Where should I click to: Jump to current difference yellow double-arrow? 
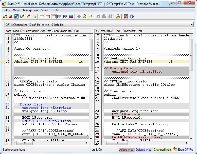click(x=85, y=16)
